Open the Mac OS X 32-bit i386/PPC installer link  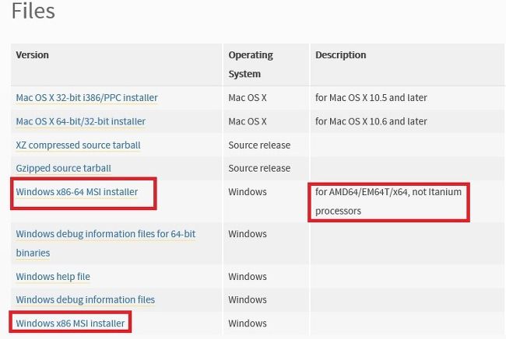click(87, 98)
